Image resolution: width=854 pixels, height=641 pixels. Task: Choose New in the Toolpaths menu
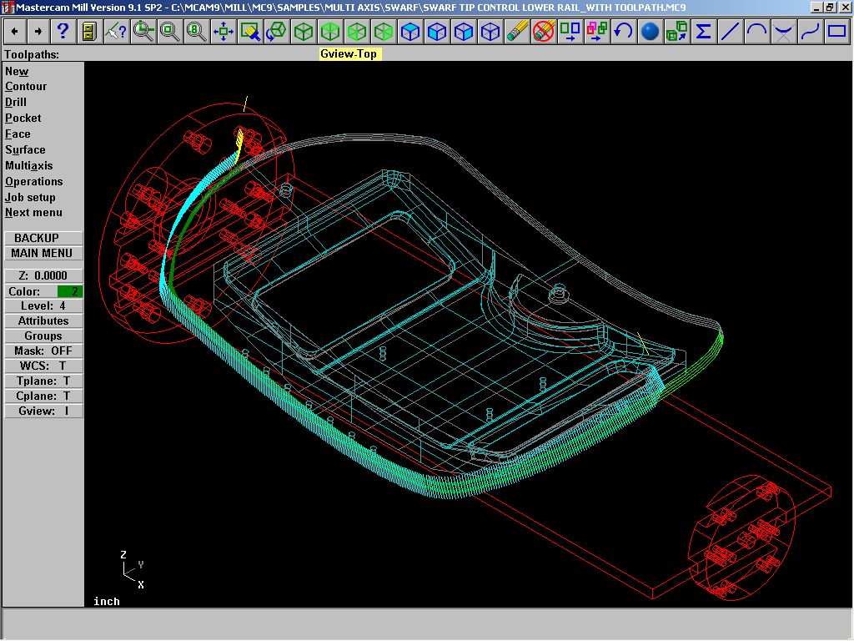pyautogui.click(x=17, y=72)
